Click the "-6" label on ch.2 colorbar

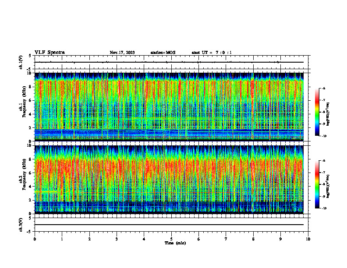click(x=324, y=161)
